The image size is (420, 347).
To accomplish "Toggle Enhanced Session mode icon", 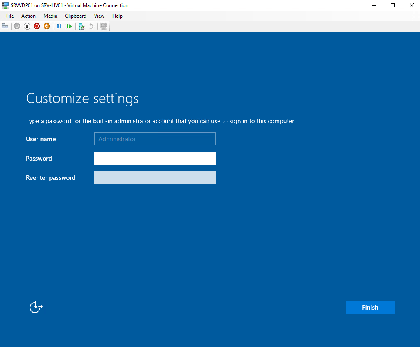I will [x=104, y=26].
